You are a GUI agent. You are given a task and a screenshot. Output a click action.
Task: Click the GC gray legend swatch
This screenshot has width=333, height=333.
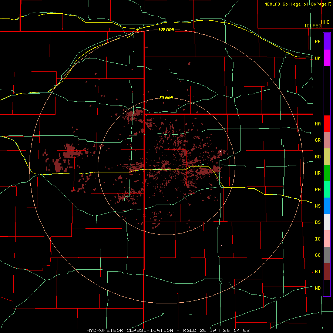pos(327,255)
